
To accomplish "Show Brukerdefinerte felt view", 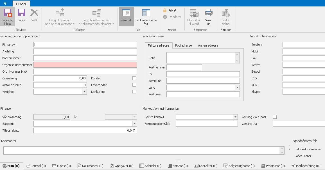I will pos(146,17).
